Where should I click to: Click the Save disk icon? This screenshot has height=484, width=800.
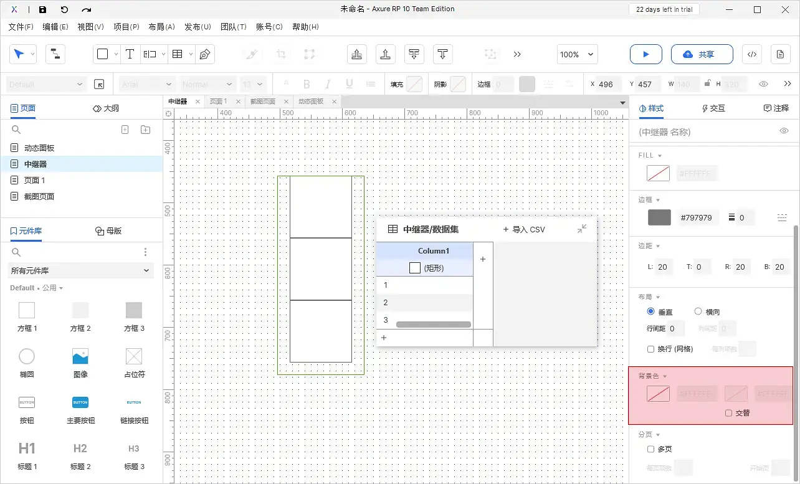pos(42,9)
